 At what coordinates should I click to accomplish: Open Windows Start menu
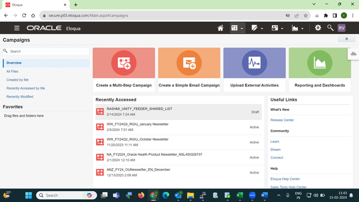[29, 195]
